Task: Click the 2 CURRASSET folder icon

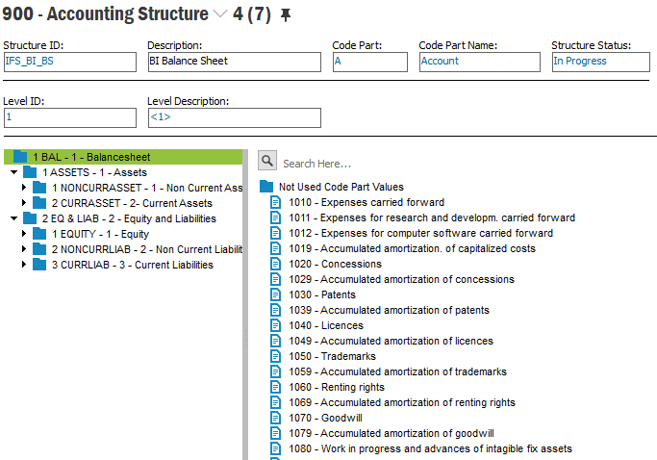Action: (x=40, y=203)
